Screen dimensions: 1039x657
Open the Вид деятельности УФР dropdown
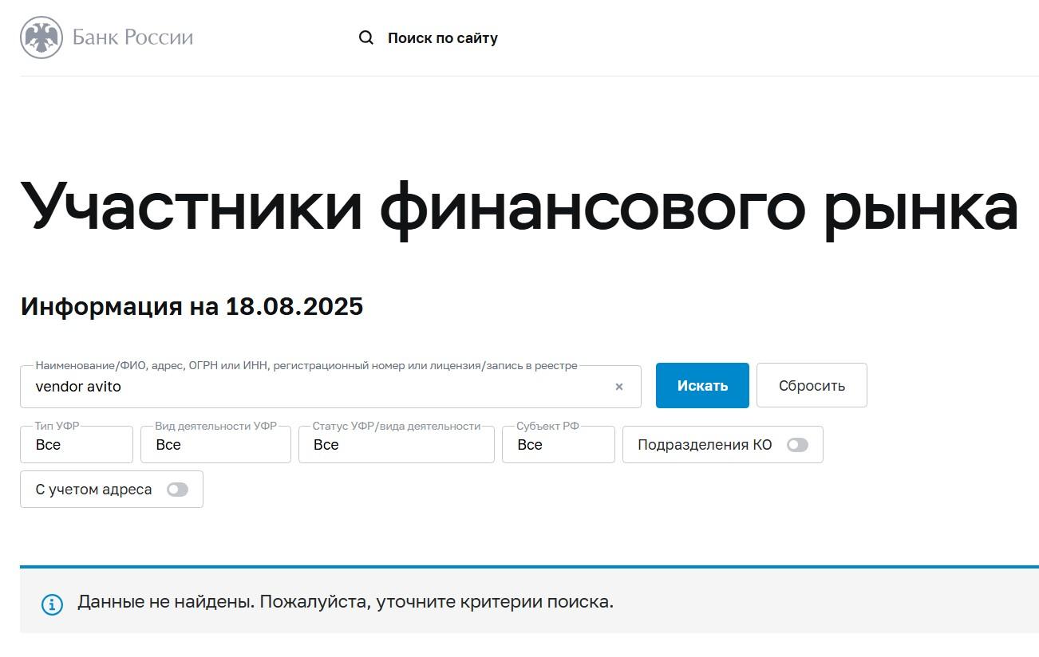215,444
